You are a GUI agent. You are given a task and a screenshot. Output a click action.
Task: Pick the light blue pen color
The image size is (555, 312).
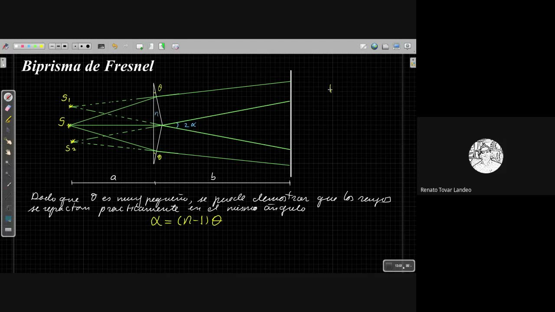(x=29, y=46)
